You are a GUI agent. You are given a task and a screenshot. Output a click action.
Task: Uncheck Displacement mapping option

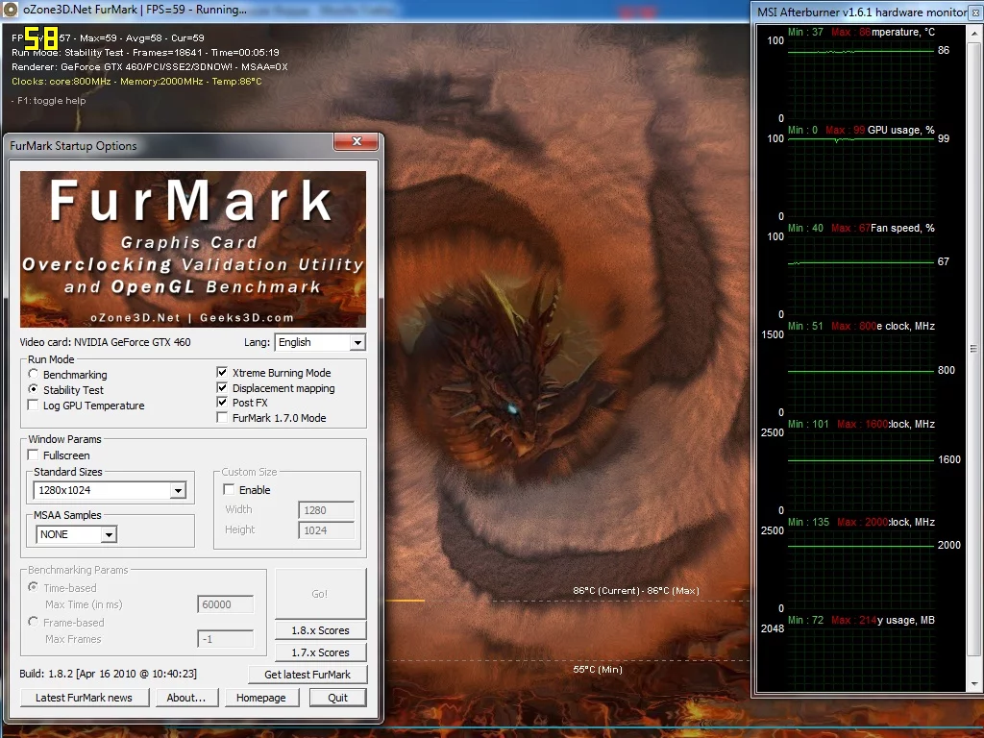point(223,388)
